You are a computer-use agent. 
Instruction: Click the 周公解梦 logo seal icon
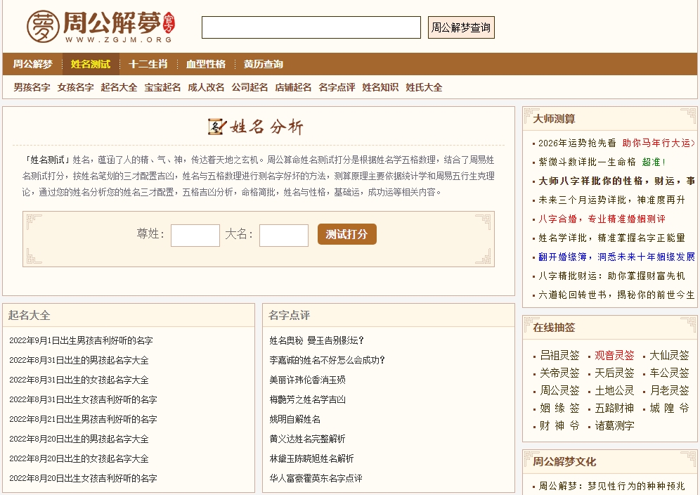point(44,26)
